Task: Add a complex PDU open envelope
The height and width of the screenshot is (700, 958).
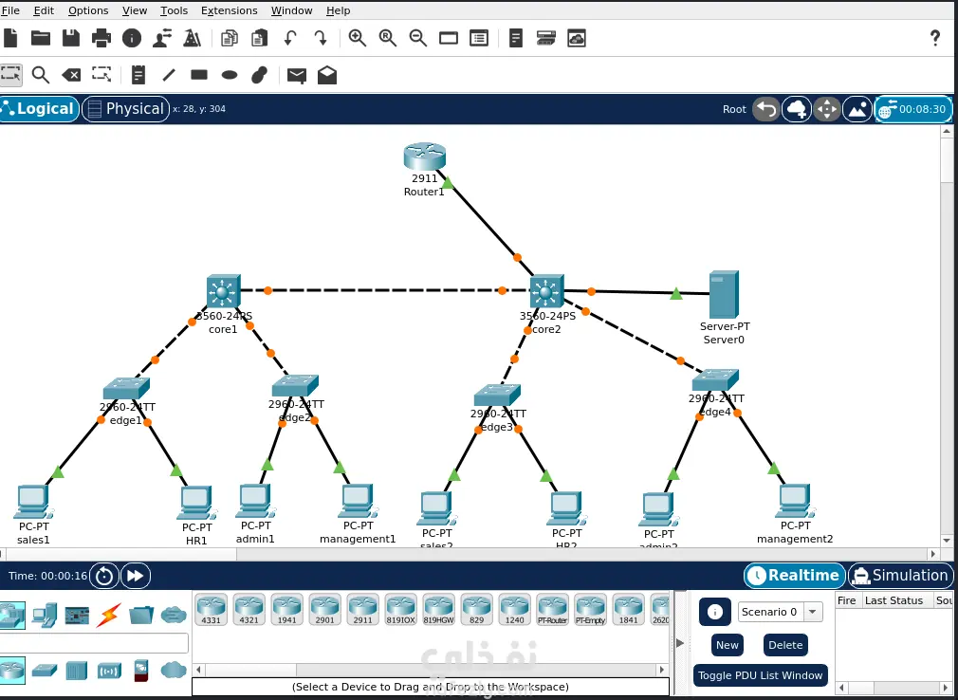Action: (327, 75)
